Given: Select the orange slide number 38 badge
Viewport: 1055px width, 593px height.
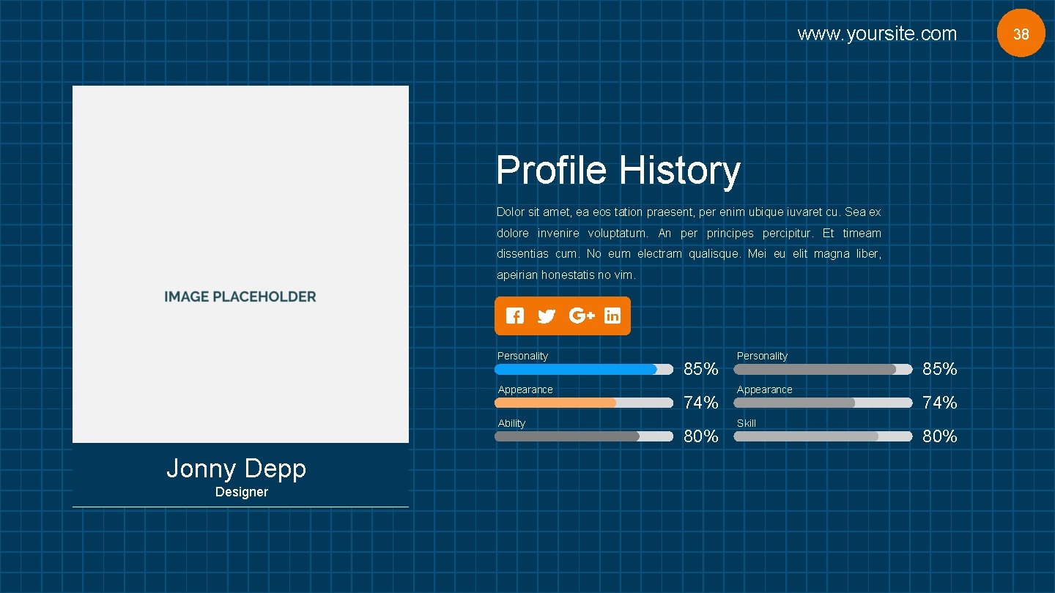Looking at the screenshot, I should click(1021, 33).
